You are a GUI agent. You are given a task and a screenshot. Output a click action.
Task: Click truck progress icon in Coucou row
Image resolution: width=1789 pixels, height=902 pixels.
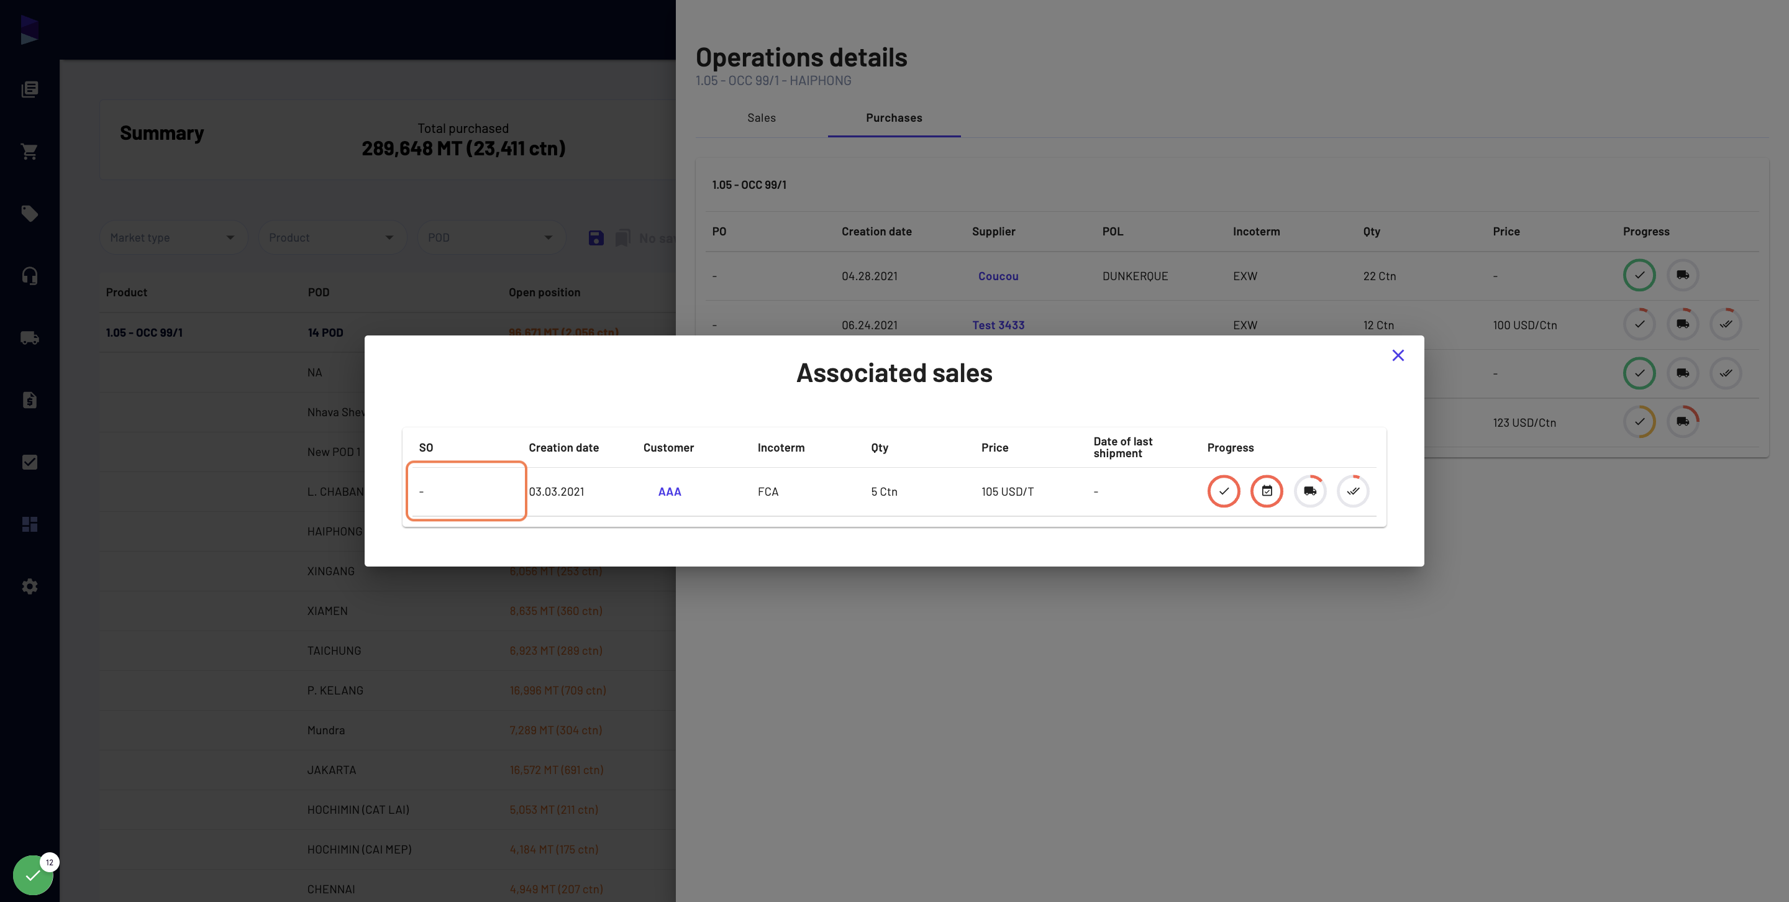[x=1682, y=275]
